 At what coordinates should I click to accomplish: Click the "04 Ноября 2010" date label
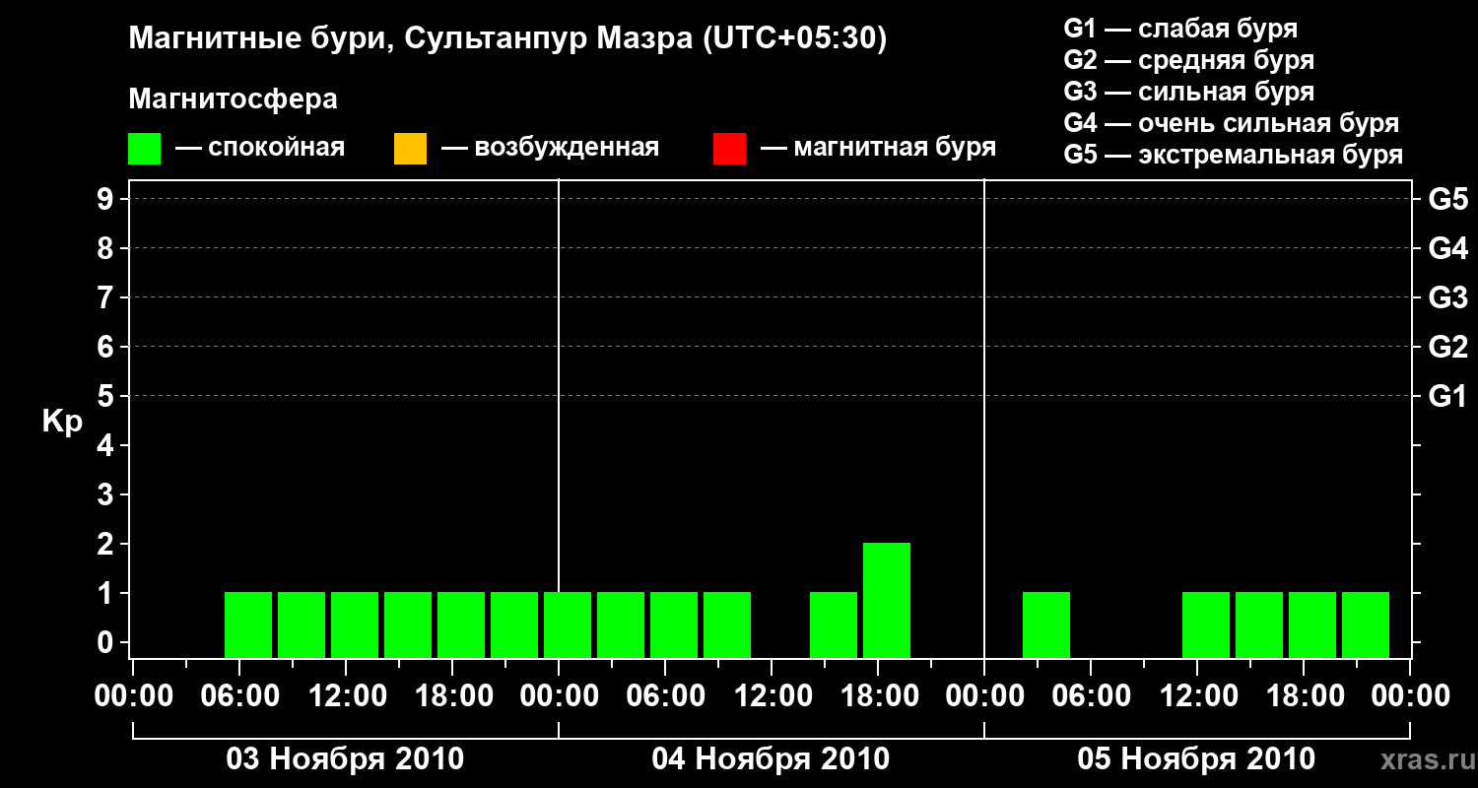[x=771, y=758]
